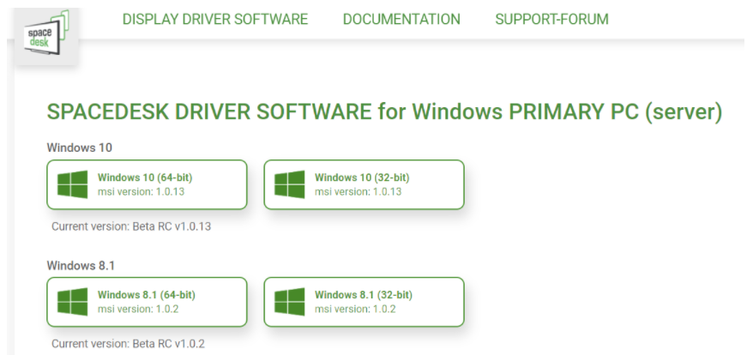Click Windows logo in Windows 10 32-bit card

pos(290,184)
